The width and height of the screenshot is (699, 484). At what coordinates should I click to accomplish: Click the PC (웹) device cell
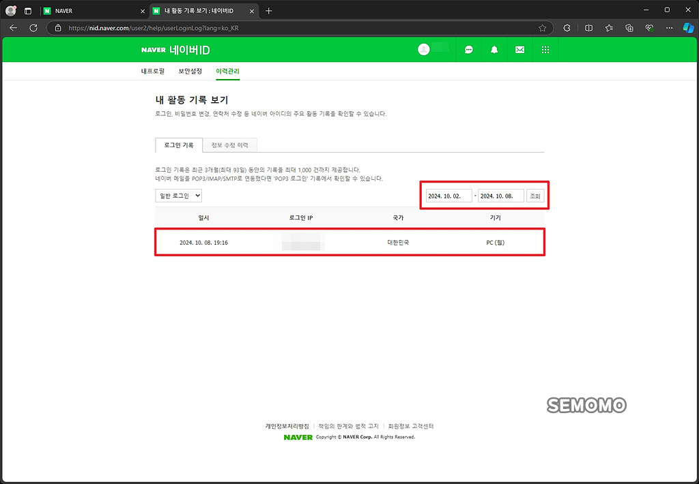pos(496,243)
